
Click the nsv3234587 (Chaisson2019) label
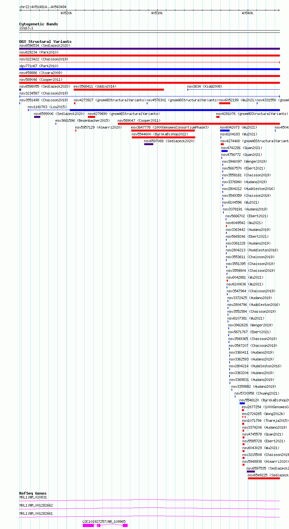pos(44,93)
